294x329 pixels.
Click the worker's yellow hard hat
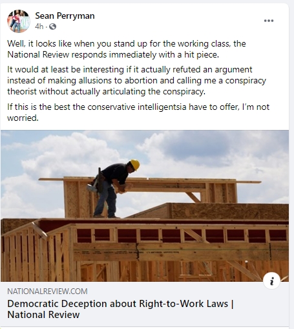[x=135, y=164]
